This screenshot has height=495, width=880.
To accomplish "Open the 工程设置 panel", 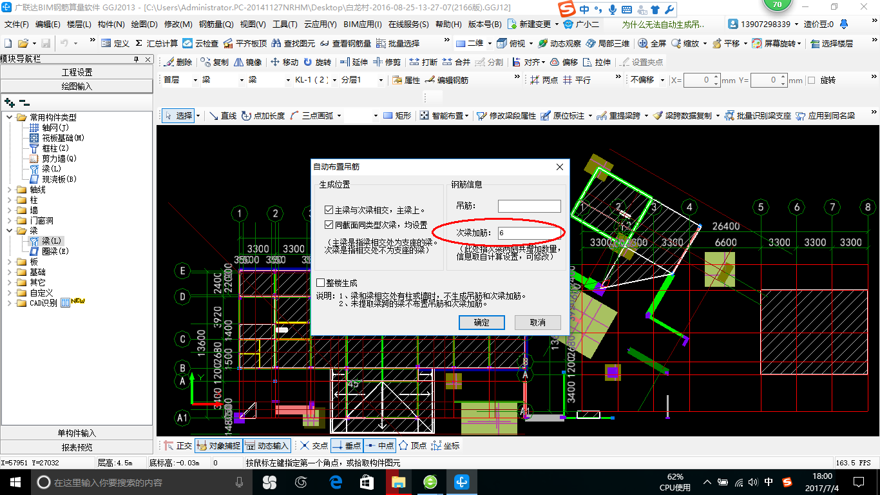I will click(77, 72).
